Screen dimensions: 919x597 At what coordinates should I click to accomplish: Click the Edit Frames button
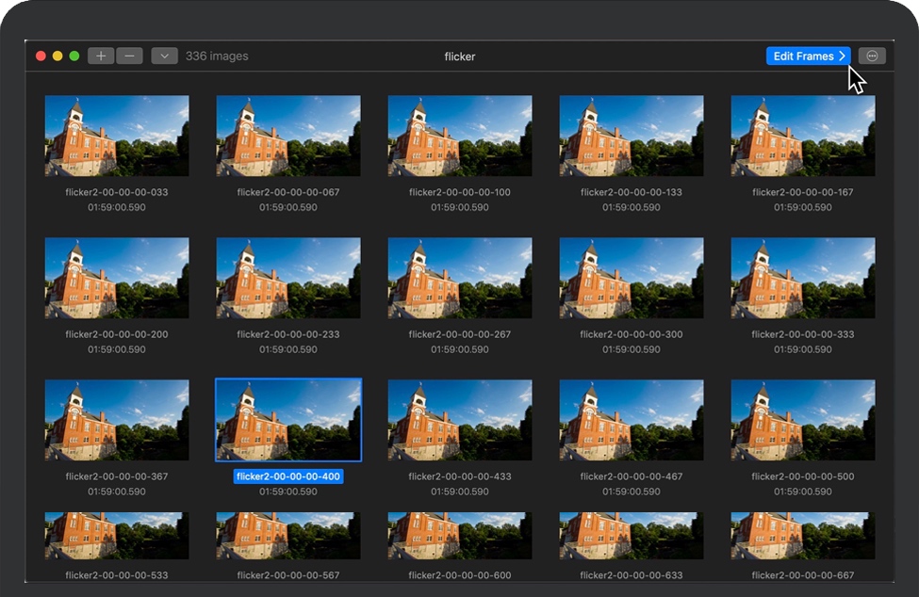coord(808,56)
